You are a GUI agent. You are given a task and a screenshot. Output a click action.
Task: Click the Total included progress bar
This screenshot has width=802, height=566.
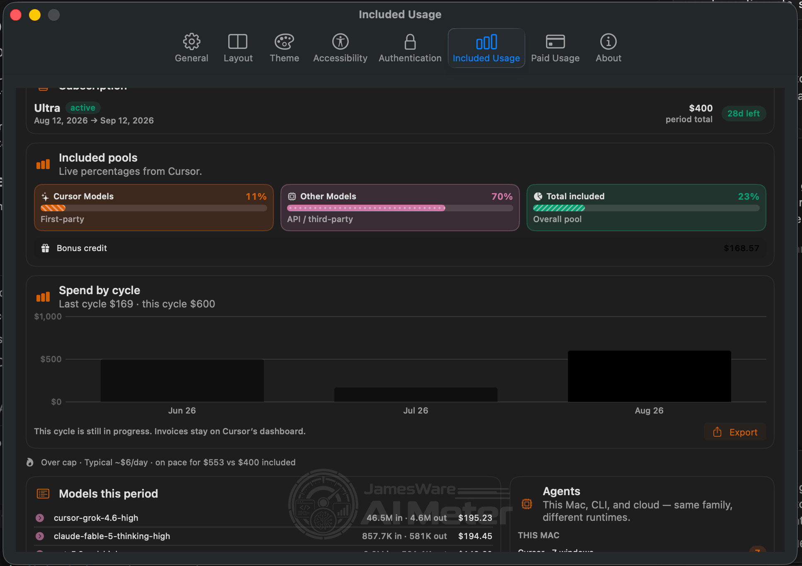tap(646, 208)
